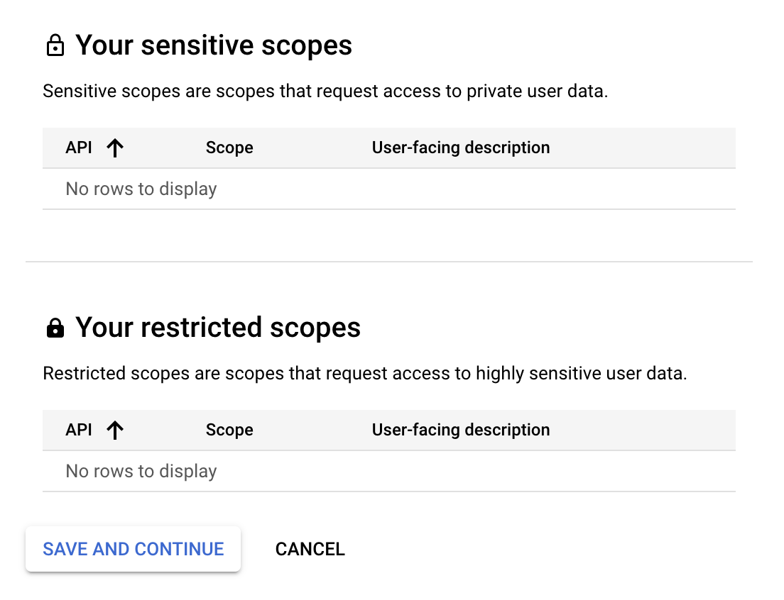Click SAVE AND CONTINUE
Screen dimensions: 784x600
[133, 548]
